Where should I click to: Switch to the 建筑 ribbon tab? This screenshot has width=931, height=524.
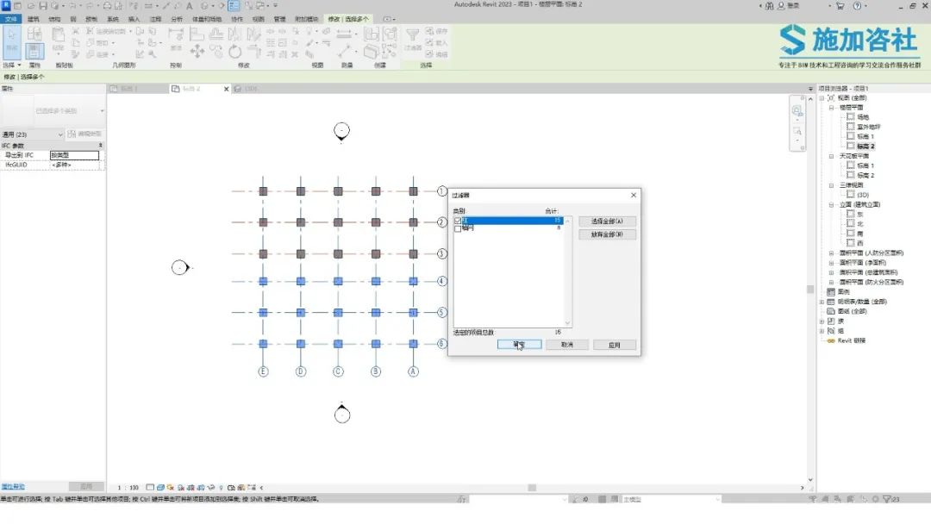point(34,19)
